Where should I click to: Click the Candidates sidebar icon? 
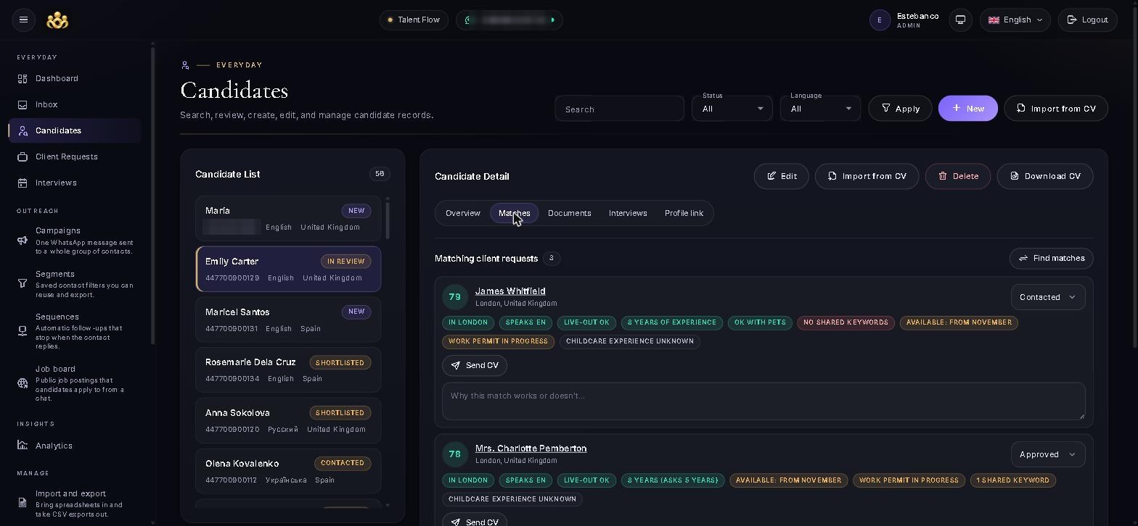tap(22, 130)
